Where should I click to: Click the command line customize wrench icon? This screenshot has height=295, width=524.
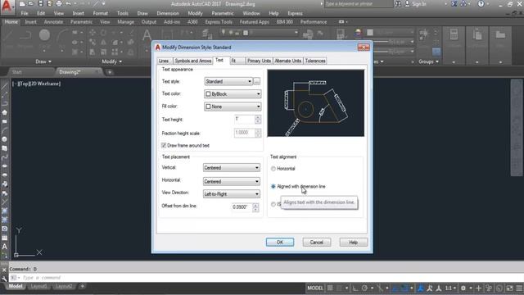click(4, 278)
